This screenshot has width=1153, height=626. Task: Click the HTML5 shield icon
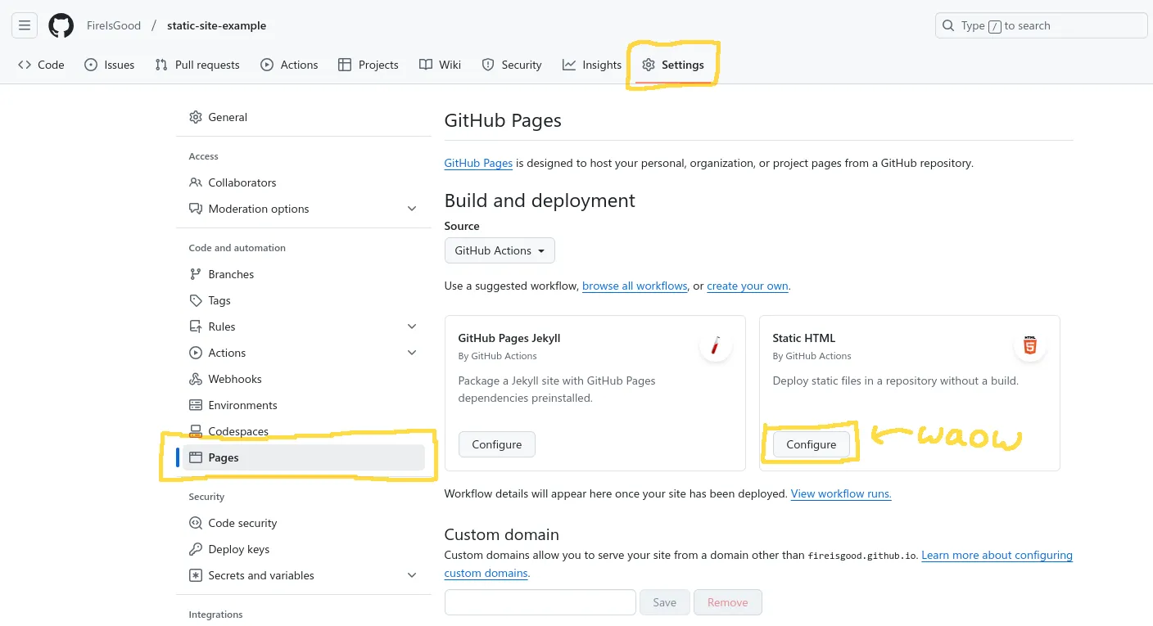(1030, 346)
